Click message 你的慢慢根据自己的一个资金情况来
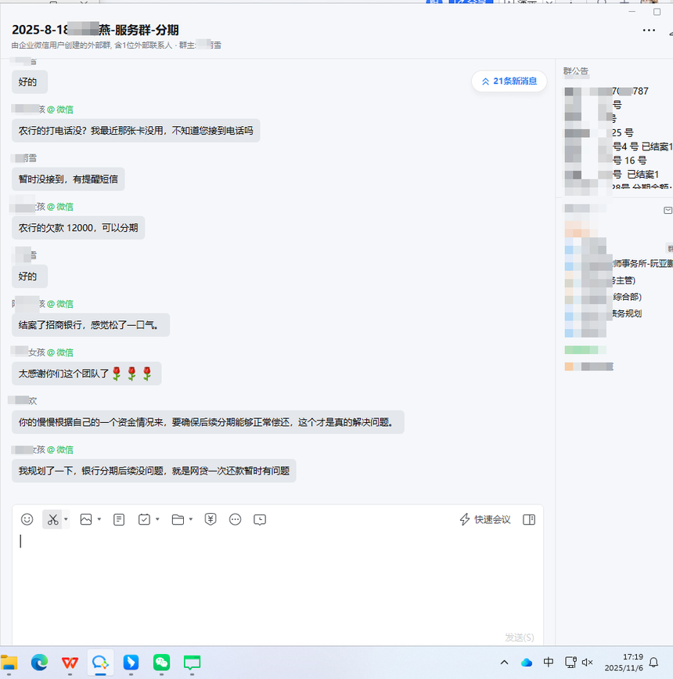Image resolution: width=673 pixels, height=679 pixels. tap(208, 422)
